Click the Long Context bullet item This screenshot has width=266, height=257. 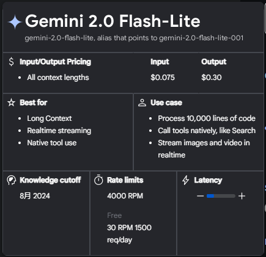pyautogui.click(x=50, y=118)
